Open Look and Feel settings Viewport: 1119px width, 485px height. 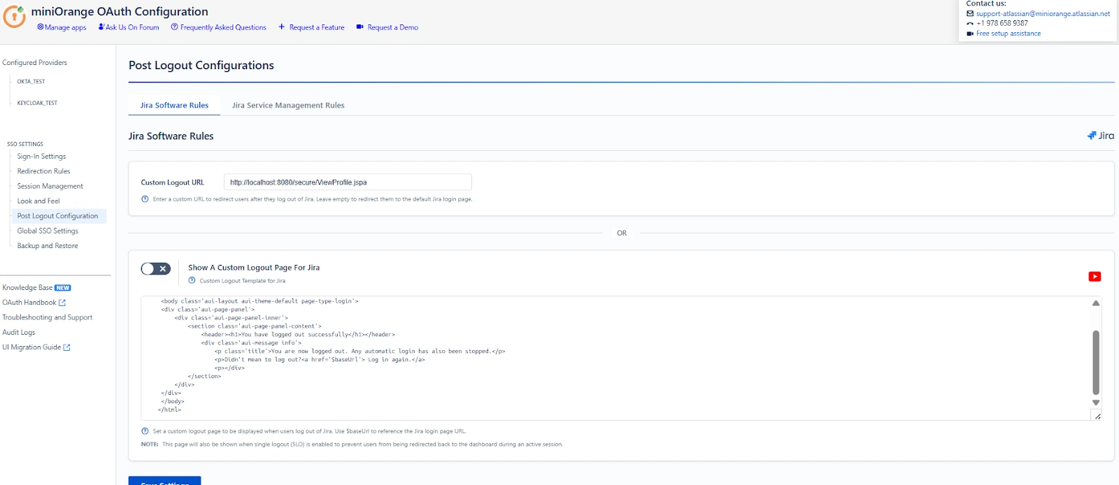coord(38,201)
